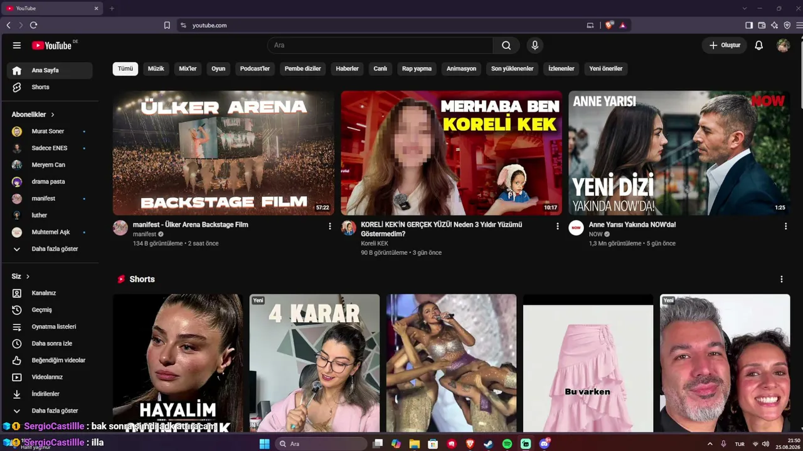The width and height of the screenshot is (803, 451).
Task: Select the Tümü filter chip
Action: click(125, 69)
